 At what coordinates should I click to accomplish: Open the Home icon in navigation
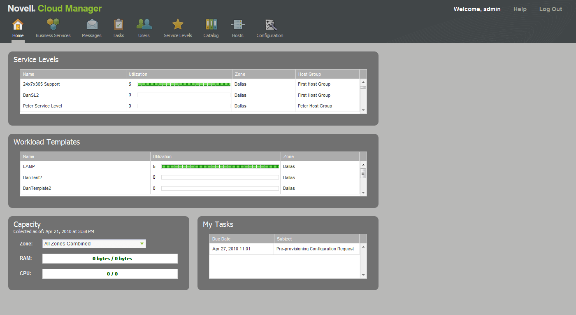18,24
